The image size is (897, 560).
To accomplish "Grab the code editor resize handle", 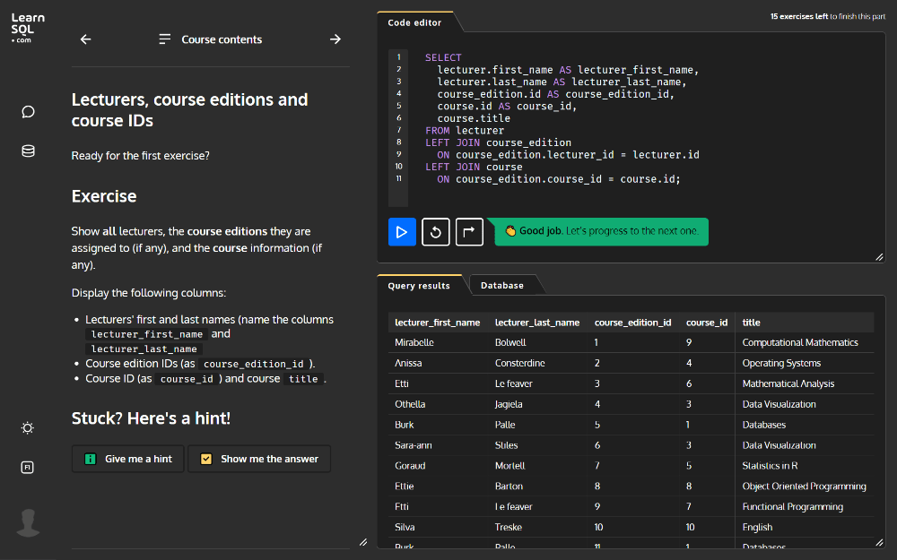I will [x=879, y=257].
